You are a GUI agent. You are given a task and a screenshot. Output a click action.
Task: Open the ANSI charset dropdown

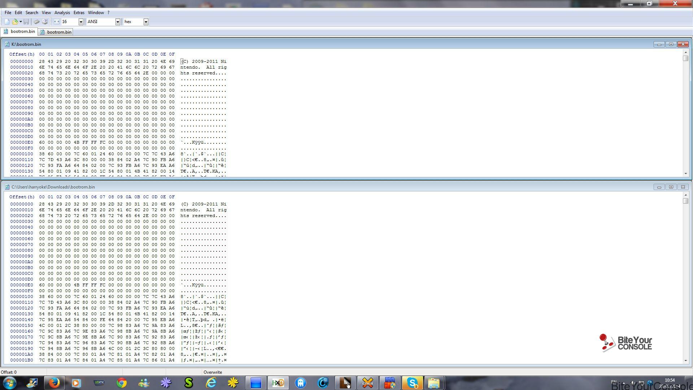(x=117, y=22)
